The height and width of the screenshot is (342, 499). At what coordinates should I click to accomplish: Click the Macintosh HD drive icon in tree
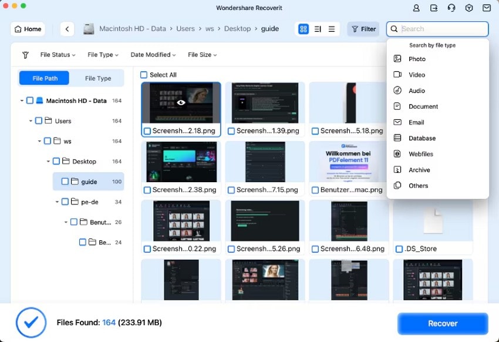(39, 100)
